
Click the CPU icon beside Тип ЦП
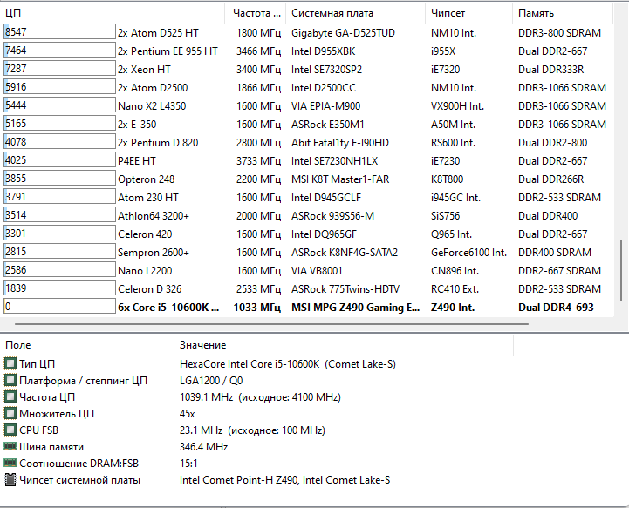[10, 363]
